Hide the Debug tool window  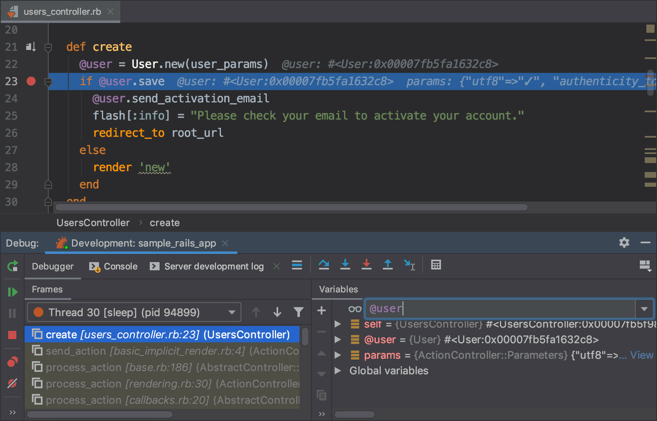(x=646, y=242)
